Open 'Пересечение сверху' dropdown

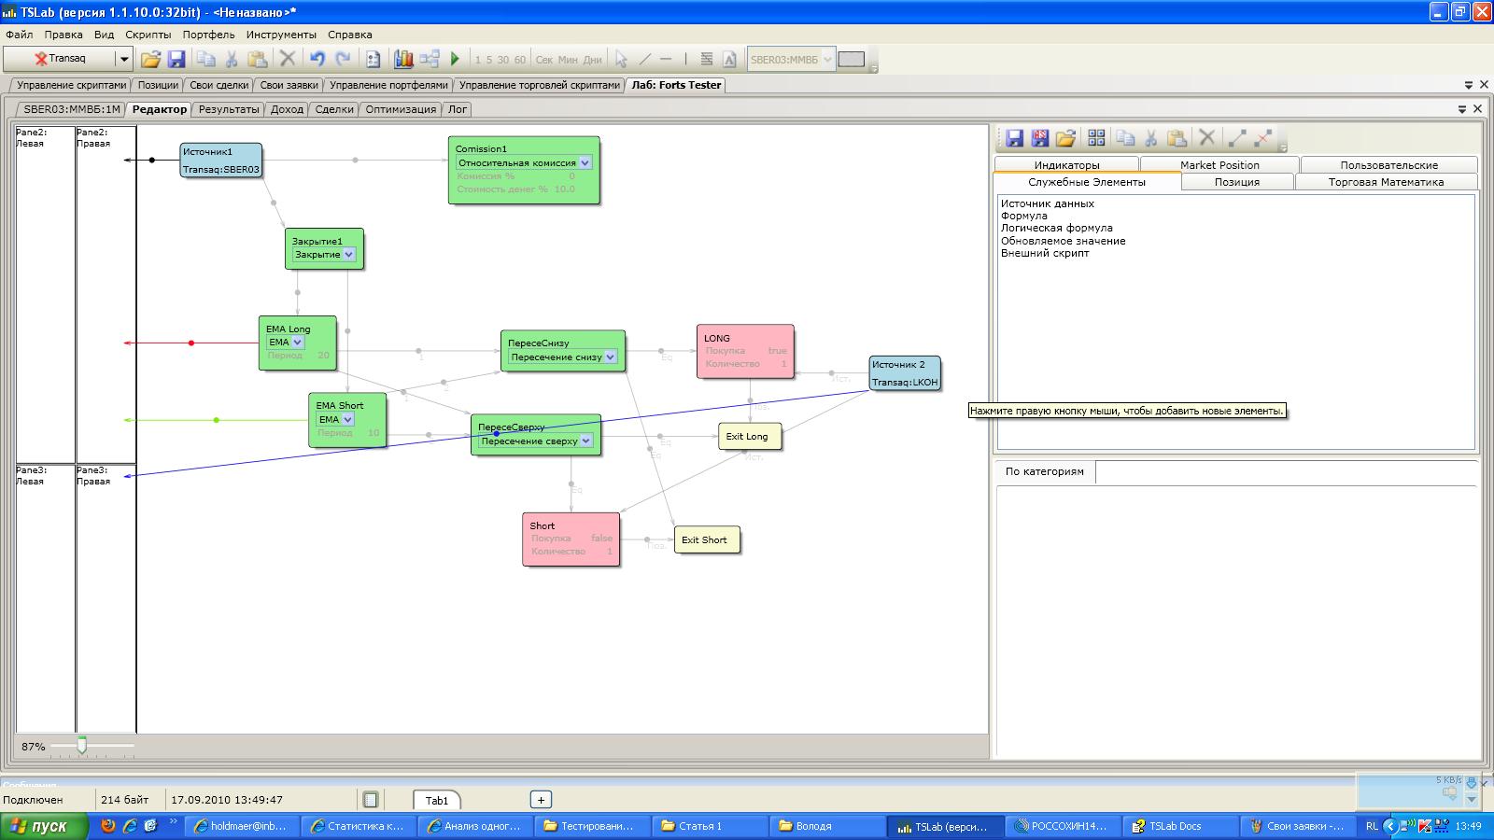pos(586,441)
